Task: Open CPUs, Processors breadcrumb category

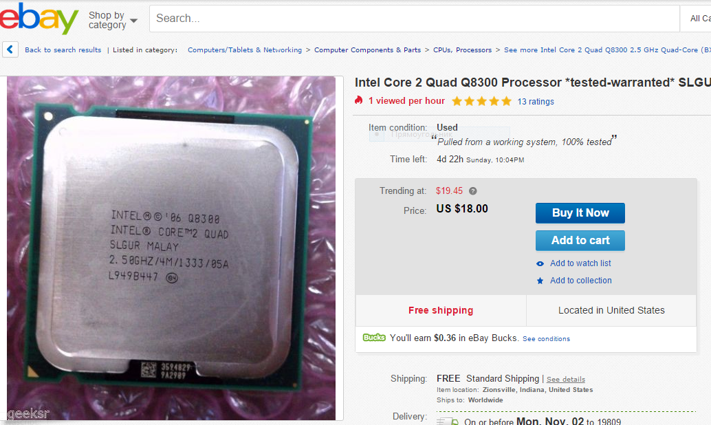Action: tap(462, 50)
